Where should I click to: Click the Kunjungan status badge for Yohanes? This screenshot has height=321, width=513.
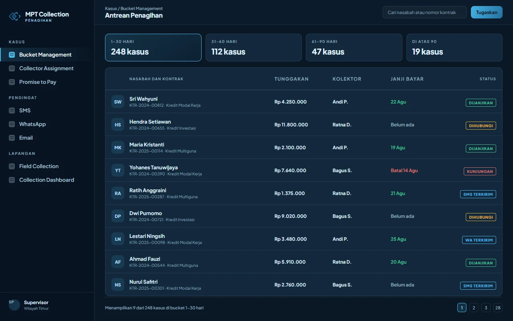pyautogui.click(x=480, y=171)
